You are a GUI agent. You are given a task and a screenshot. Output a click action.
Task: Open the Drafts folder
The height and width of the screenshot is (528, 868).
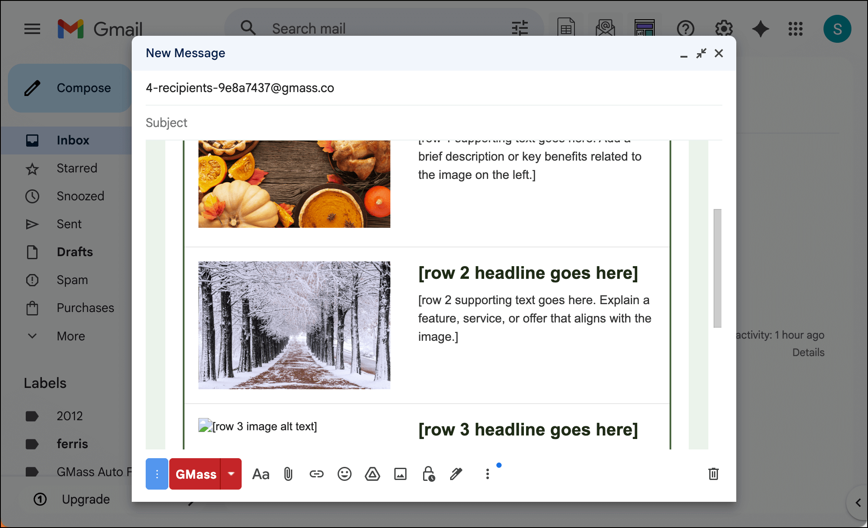(75, 252)
